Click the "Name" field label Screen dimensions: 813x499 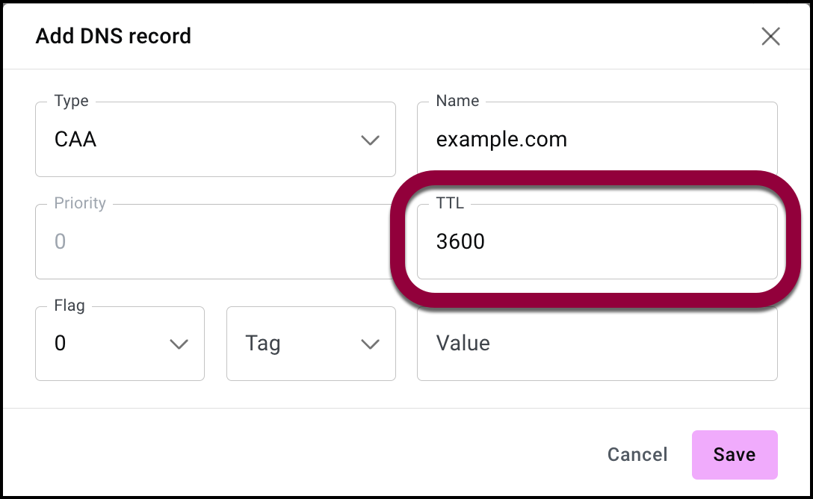tap(457, 101)
